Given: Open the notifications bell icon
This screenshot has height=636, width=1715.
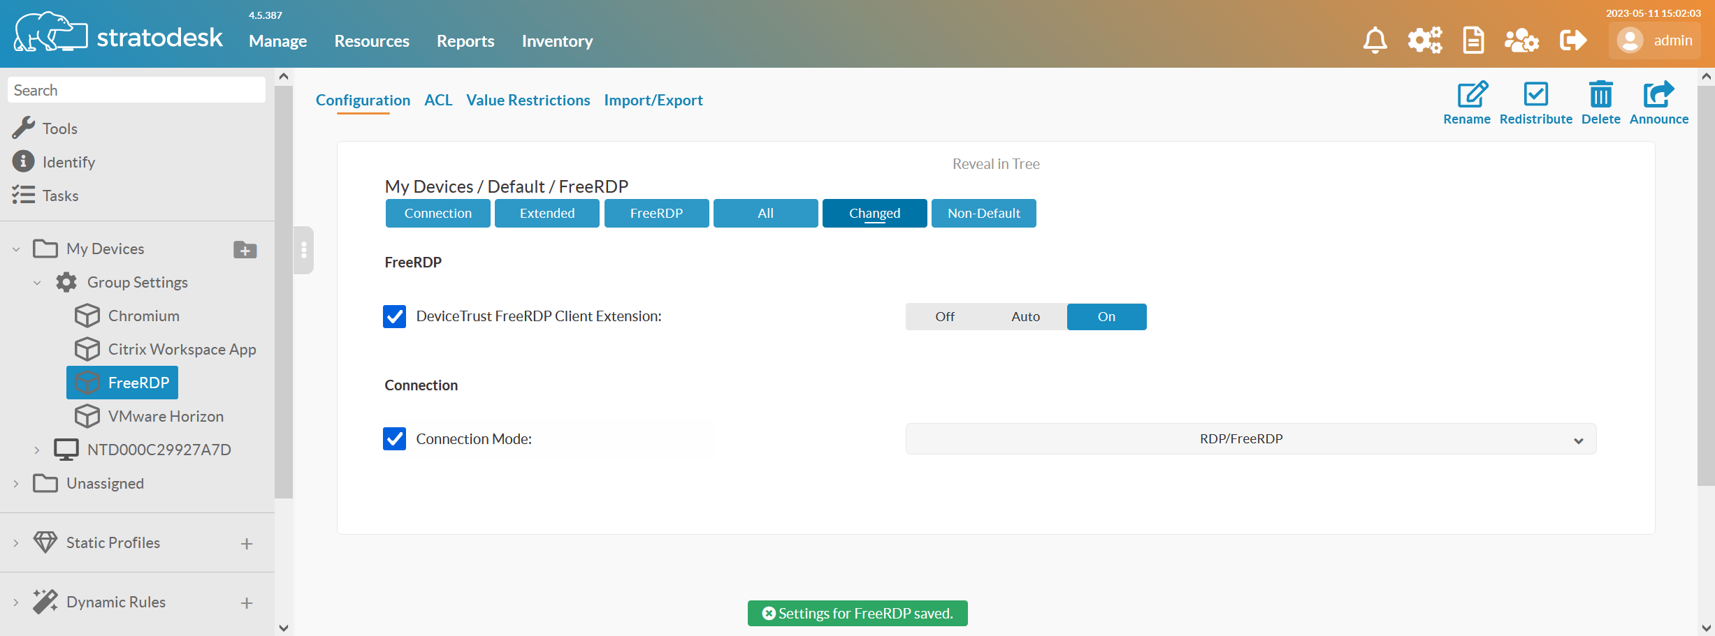Looking at the screenshot, I should (1375, 40).
